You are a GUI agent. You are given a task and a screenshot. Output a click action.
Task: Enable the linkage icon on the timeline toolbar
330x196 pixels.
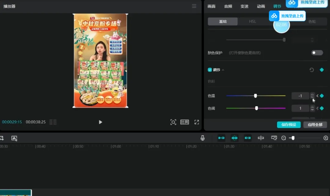point(248,138)
